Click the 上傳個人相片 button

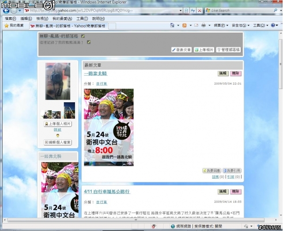coord(58,124)
